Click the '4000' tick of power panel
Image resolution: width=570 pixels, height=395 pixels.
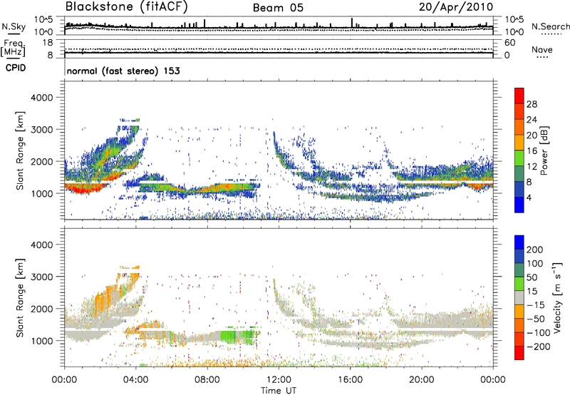point(41,98)
